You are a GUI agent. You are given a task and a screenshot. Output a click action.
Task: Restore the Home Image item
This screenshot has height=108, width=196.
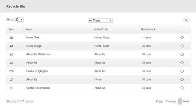[182, 46]
